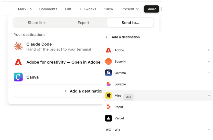The width and height of the screenshot is (213, 140).
Task: Select Claude Code destination title
Action: 39,44
